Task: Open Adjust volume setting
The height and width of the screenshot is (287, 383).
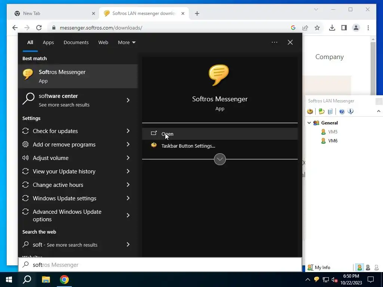Action: click(78, 158)
